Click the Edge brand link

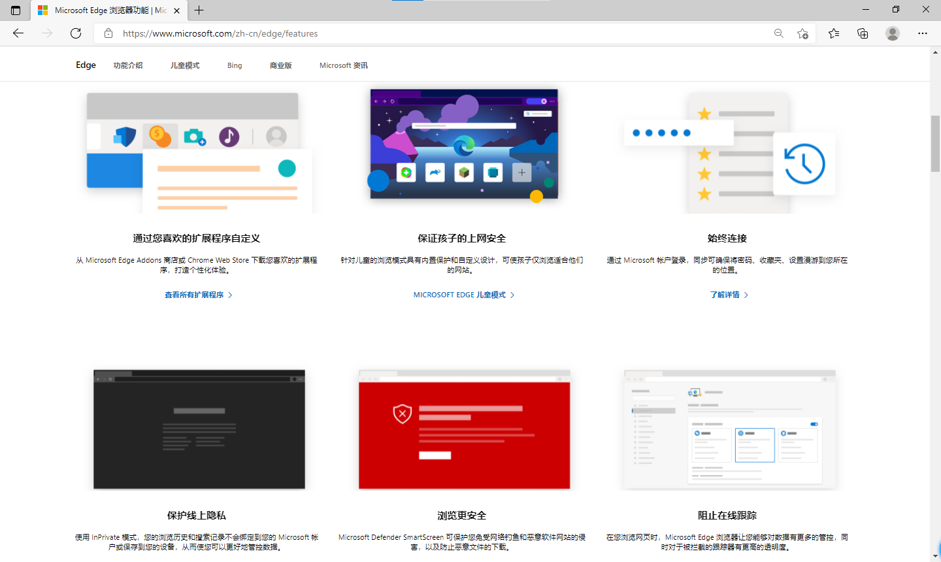point(86,65)
